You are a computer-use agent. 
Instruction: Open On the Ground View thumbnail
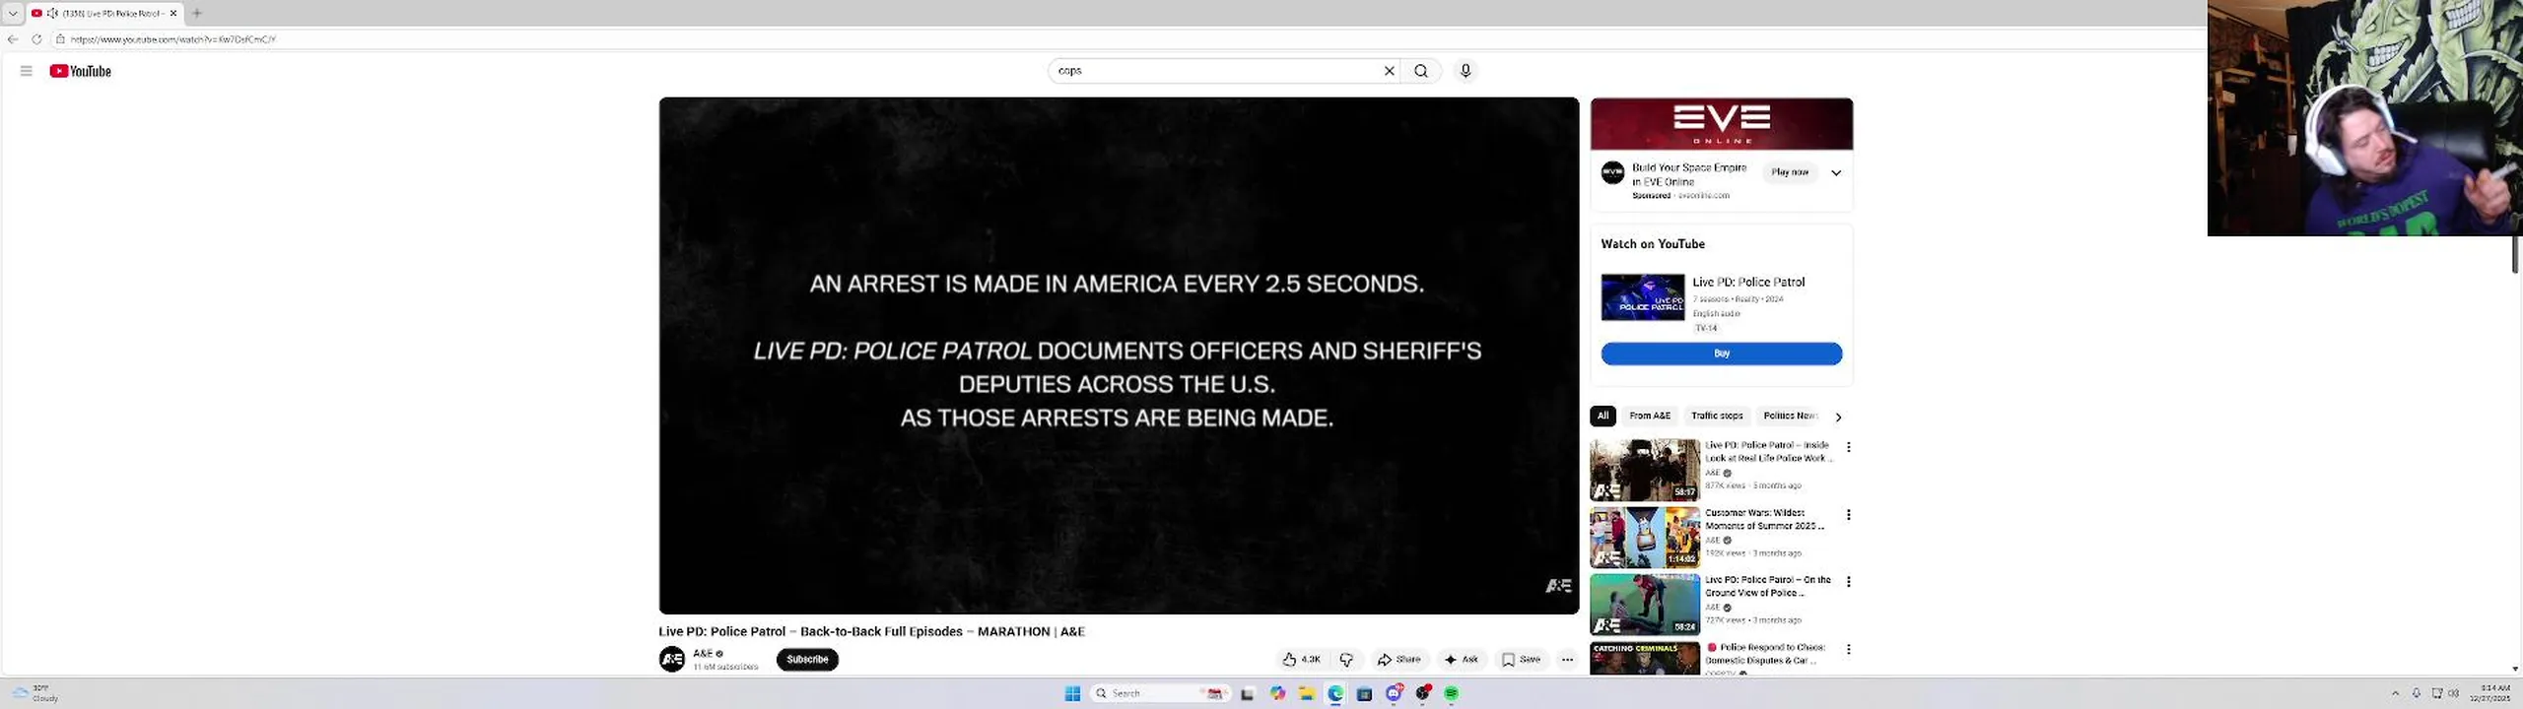point(1645,605)
